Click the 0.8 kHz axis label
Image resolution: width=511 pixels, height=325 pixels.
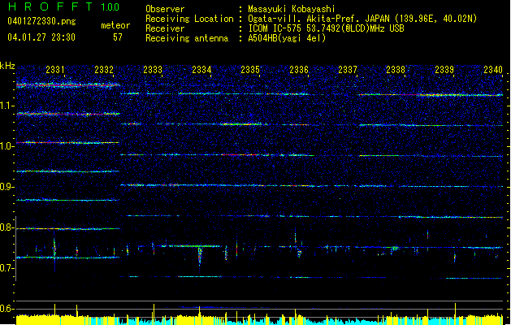click(7, 227)
